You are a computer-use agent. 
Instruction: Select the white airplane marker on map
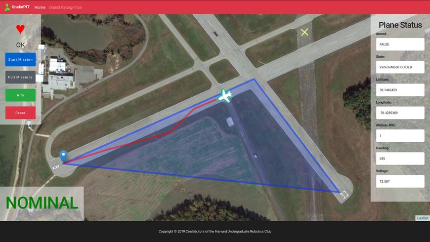[225, 96]
